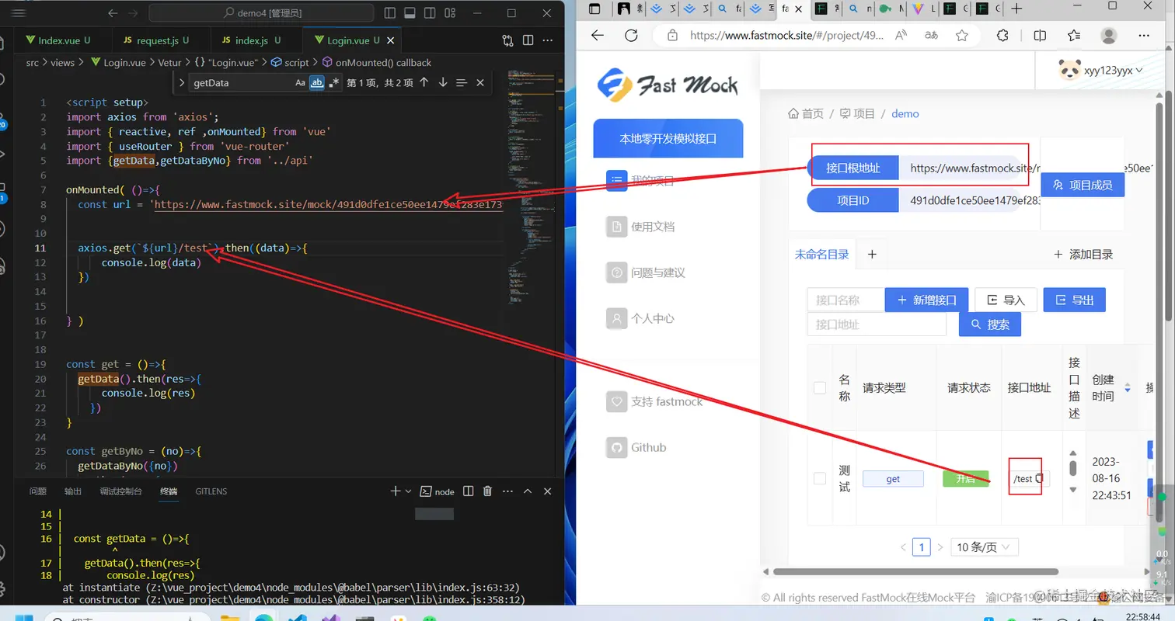This screenshot has height=621, width=1175.
Task: Refresh the fastmock page in Edge
Action: click(x=631, y=36)
